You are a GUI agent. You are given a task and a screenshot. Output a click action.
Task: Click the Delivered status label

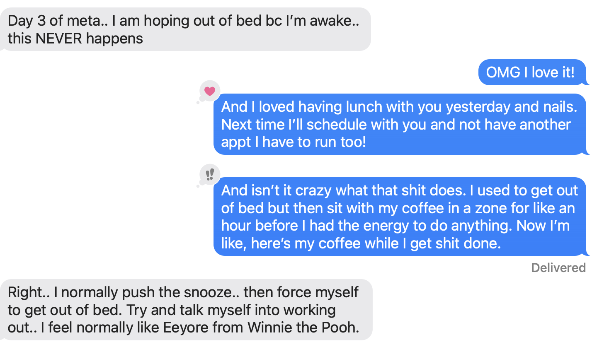click(558, 268)
